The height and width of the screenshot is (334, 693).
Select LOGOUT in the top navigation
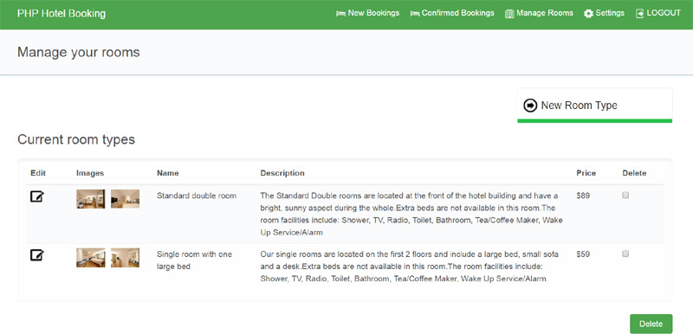tap(658, 13)
